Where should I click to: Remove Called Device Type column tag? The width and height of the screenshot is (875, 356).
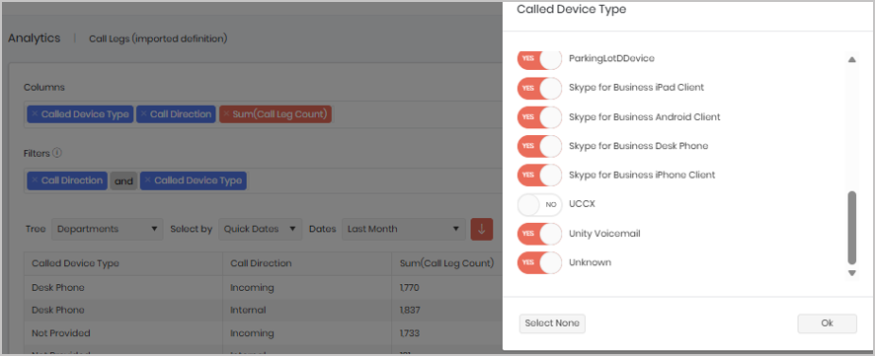click(35, 113)
